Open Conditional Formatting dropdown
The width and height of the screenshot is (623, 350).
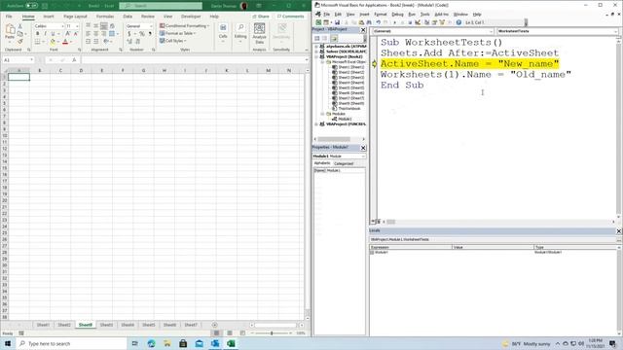pos(184,26)
